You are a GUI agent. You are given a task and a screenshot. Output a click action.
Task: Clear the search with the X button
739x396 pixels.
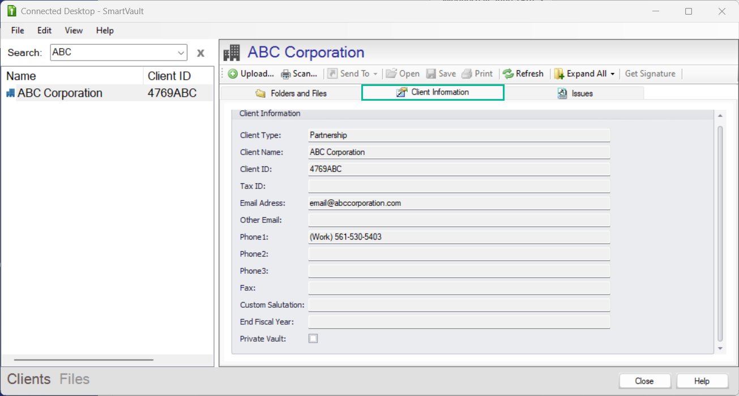pos(200,53)
